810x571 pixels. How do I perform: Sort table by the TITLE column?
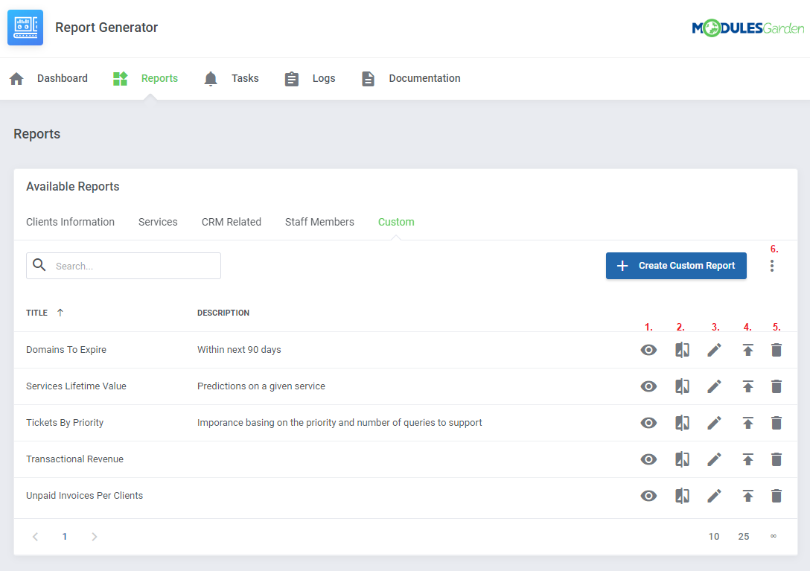[x=36, y=313]
